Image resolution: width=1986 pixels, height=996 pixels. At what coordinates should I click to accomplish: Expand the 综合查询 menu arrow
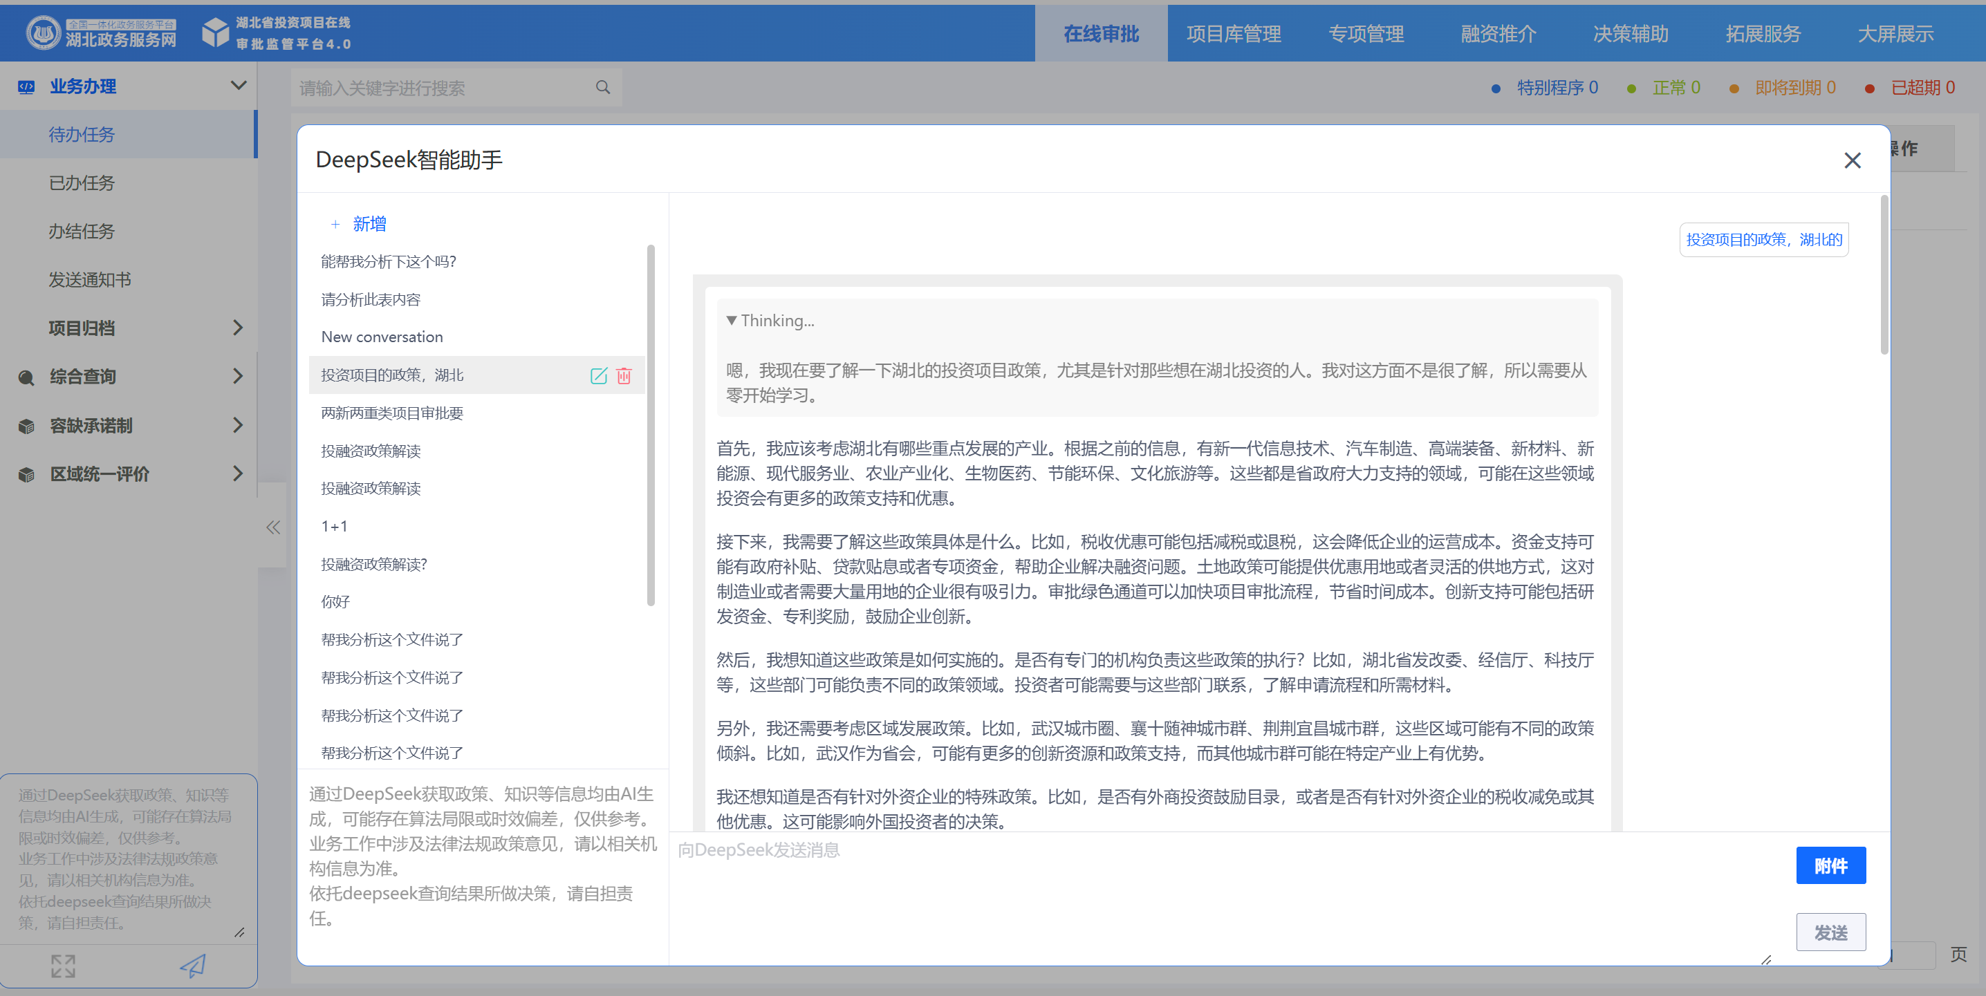click(x=237, y=376)
